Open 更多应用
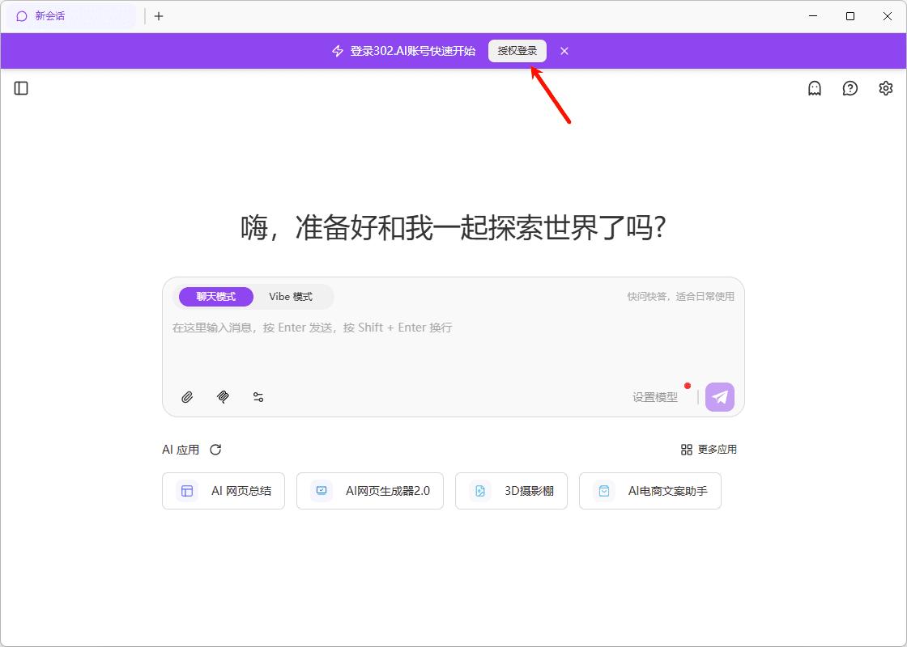 pyautogui.click(x=709, y=450)
